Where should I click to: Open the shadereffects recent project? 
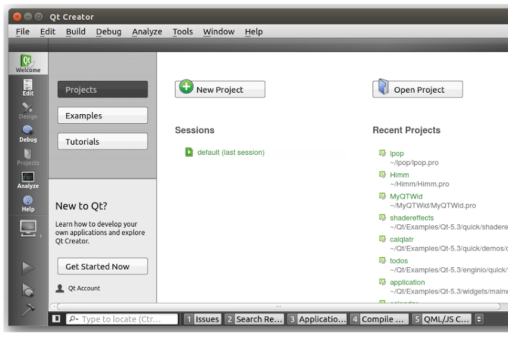[x=411, y=218]
